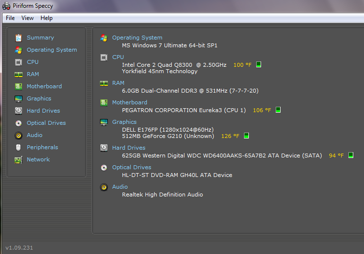Click text MS Windows 7 Ultimate 64-bit SP1
Screen dimensions: 364x254
tap(170, 45)
